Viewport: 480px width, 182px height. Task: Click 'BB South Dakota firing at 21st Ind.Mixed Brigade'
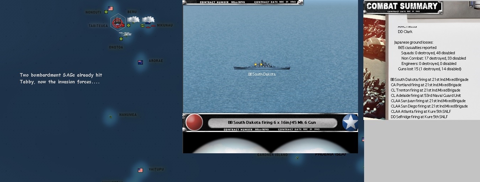pos(430,79)
